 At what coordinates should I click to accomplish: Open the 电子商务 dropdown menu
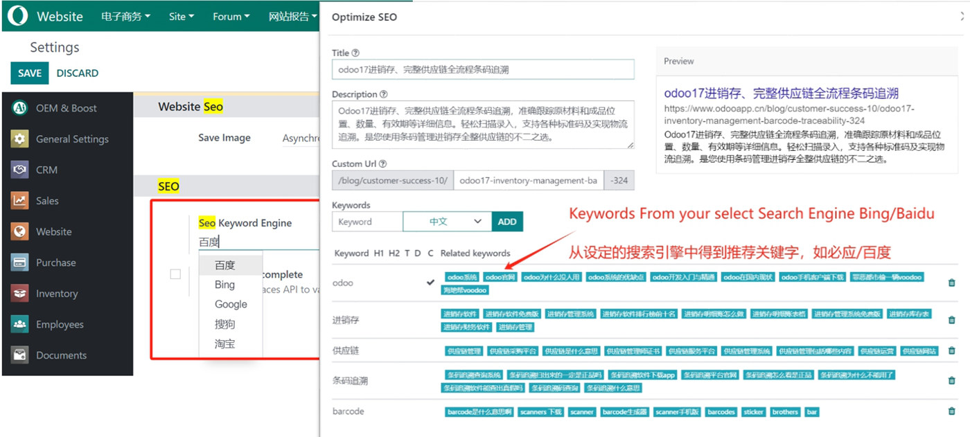125,17
